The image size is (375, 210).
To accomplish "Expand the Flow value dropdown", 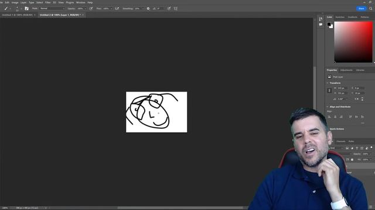I will [111, 9].
